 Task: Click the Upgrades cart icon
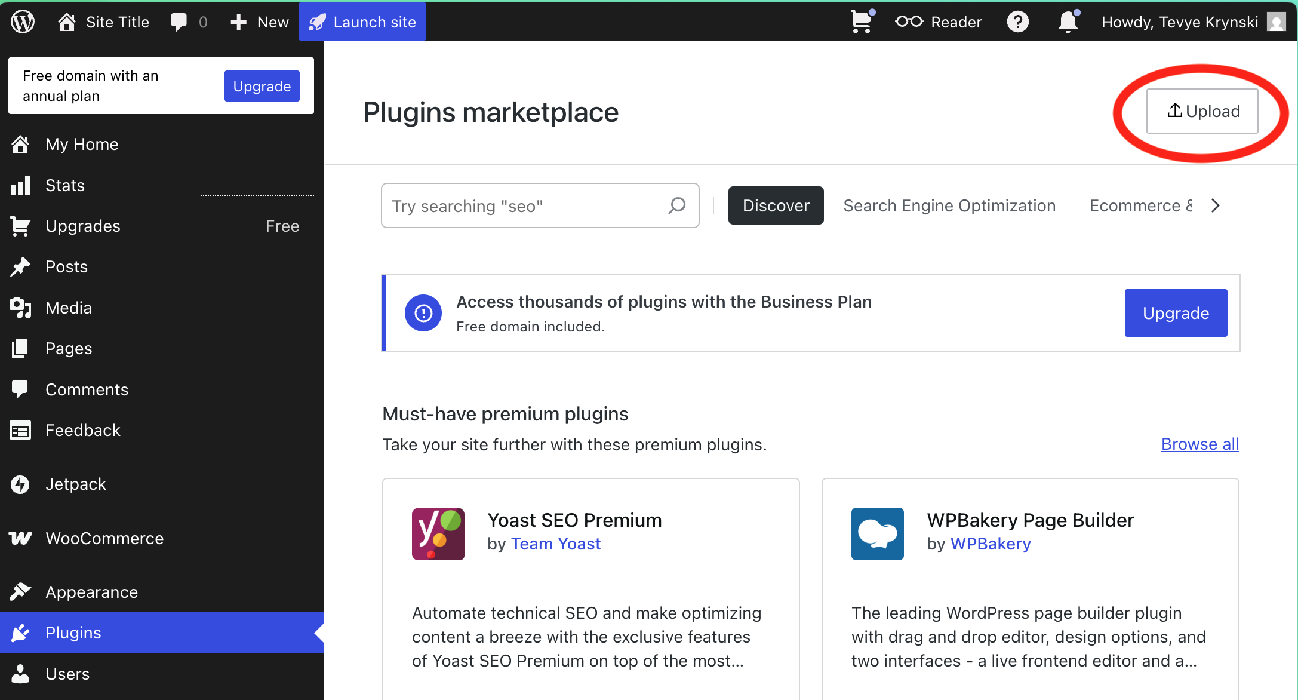(20, 226)
